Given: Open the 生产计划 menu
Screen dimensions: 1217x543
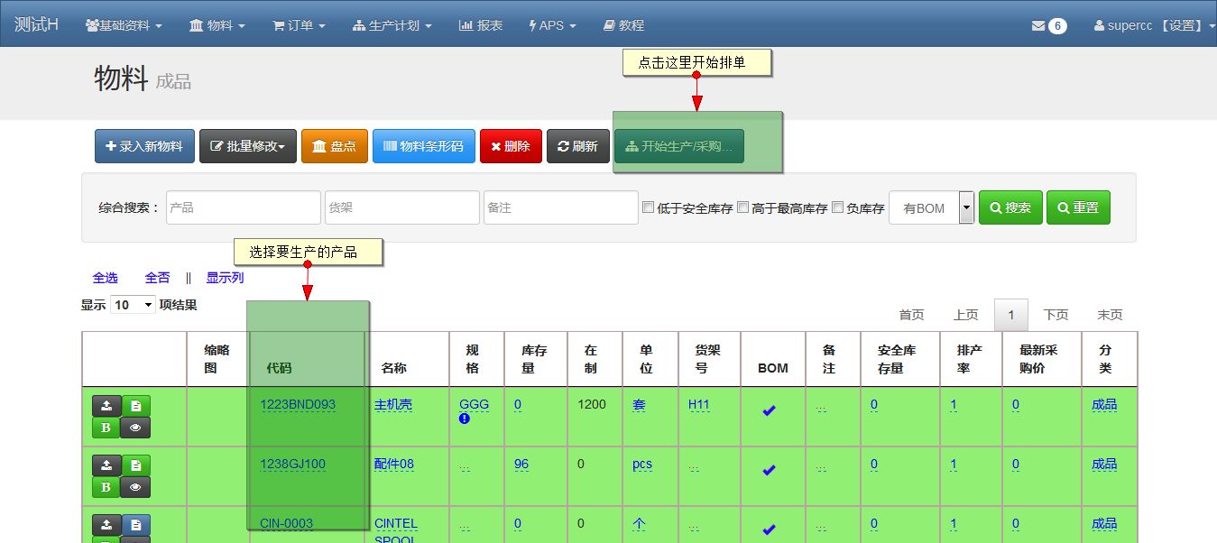Looking at the screenshot, I should (x=391, y=25).
